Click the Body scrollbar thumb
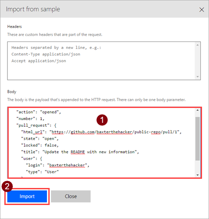This screenshot has height=219, width=209. (x=198, y=139)
